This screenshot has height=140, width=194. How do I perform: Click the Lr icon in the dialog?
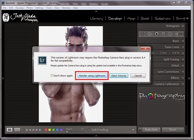42,60
